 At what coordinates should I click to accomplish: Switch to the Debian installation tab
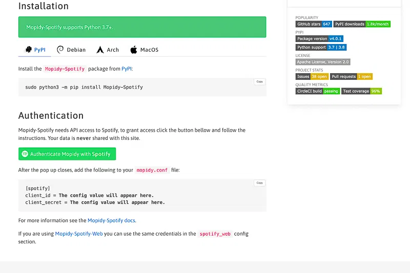click(x=71, y=50)
